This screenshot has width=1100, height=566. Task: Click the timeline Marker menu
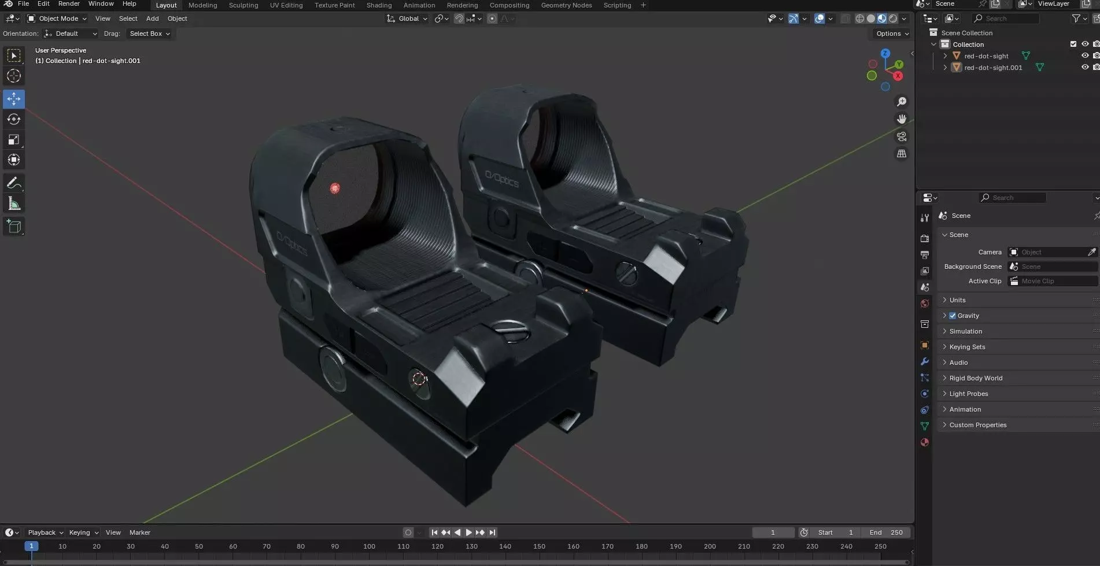coord(140,532)
